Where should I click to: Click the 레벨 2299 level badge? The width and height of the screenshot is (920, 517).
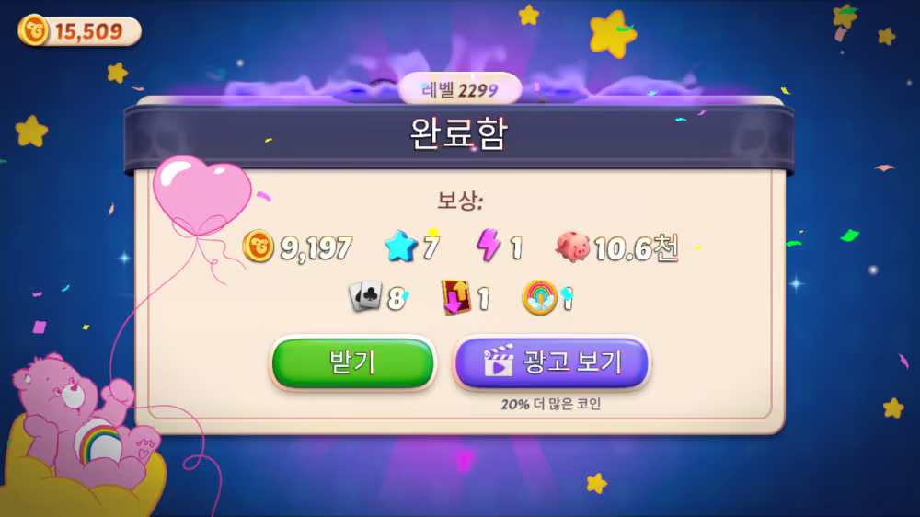click(x=460, y=90)
